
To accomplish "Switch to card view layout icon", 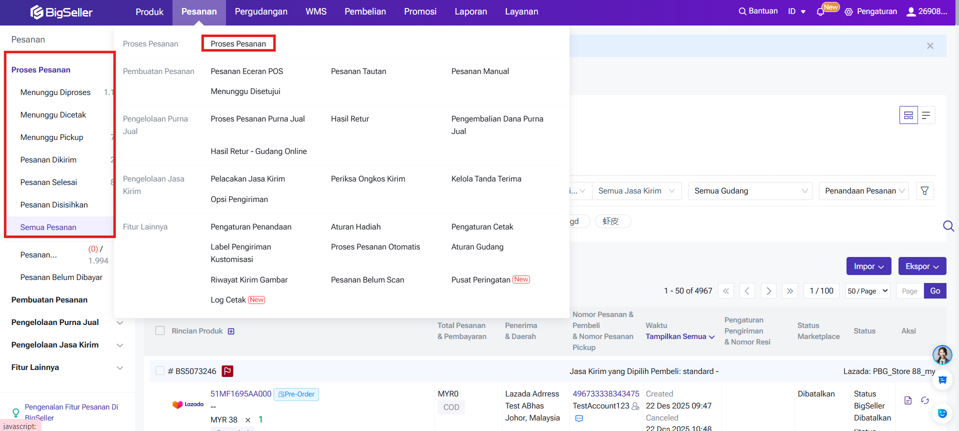I will 908,115.
